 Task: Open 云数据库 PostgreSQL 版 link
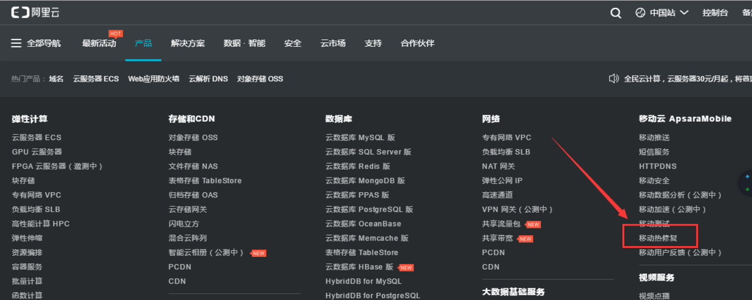click(x=369, y=209)
